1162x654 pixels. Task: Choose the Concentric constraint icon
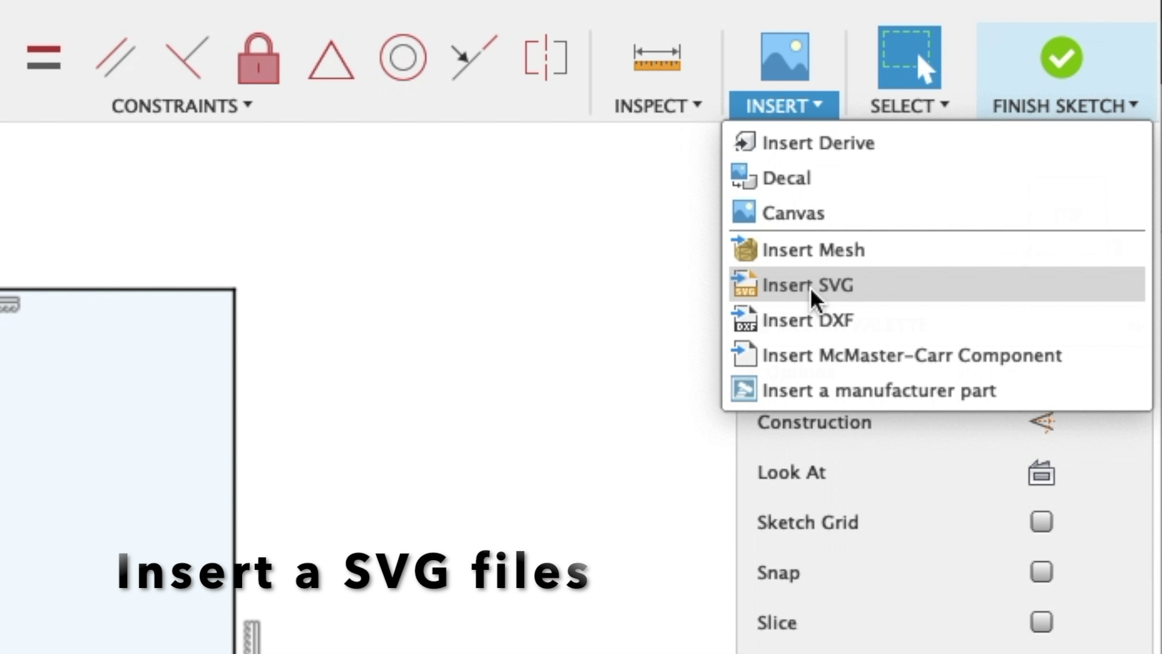point(402,58)
